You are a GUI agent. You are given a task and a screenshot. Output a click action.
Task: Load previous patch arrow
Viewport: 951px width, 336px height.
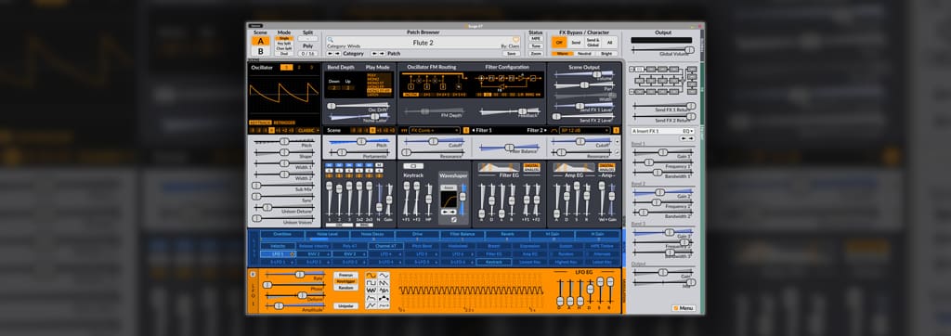click(x=374, y=54)
